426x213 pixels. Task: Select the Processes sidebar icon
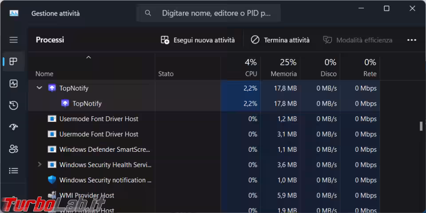click(13, 61)
